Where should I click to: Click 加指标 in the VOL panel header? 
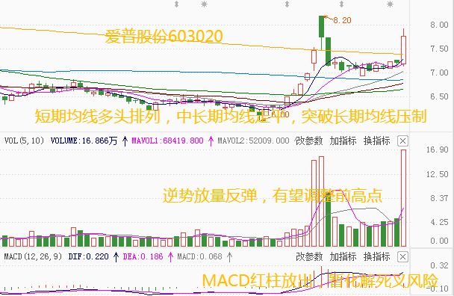tap(343, 141)
